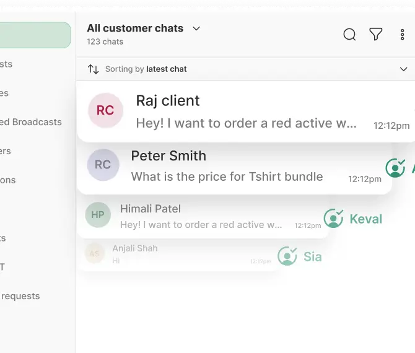Viewport: 415px width, 353px height.
Task: Click Raj client's RC avatar
Action: [x=105, y=111]
